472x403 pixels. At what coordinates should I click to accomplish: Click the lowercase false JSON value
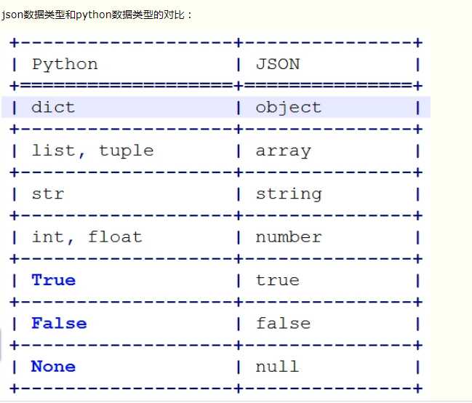(283, 323)
